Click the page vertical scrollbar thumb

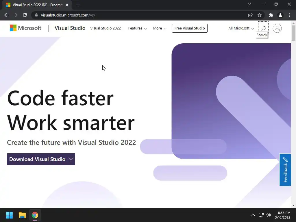293,33
